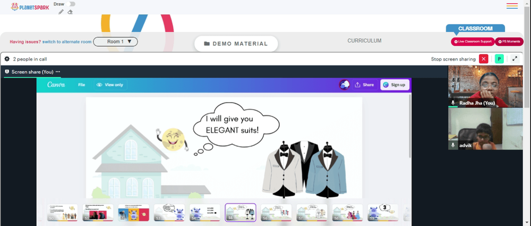Viewport: 531px width, 226px height.
Task: Stop screen sharing with red X button
Action: point(484,59)
